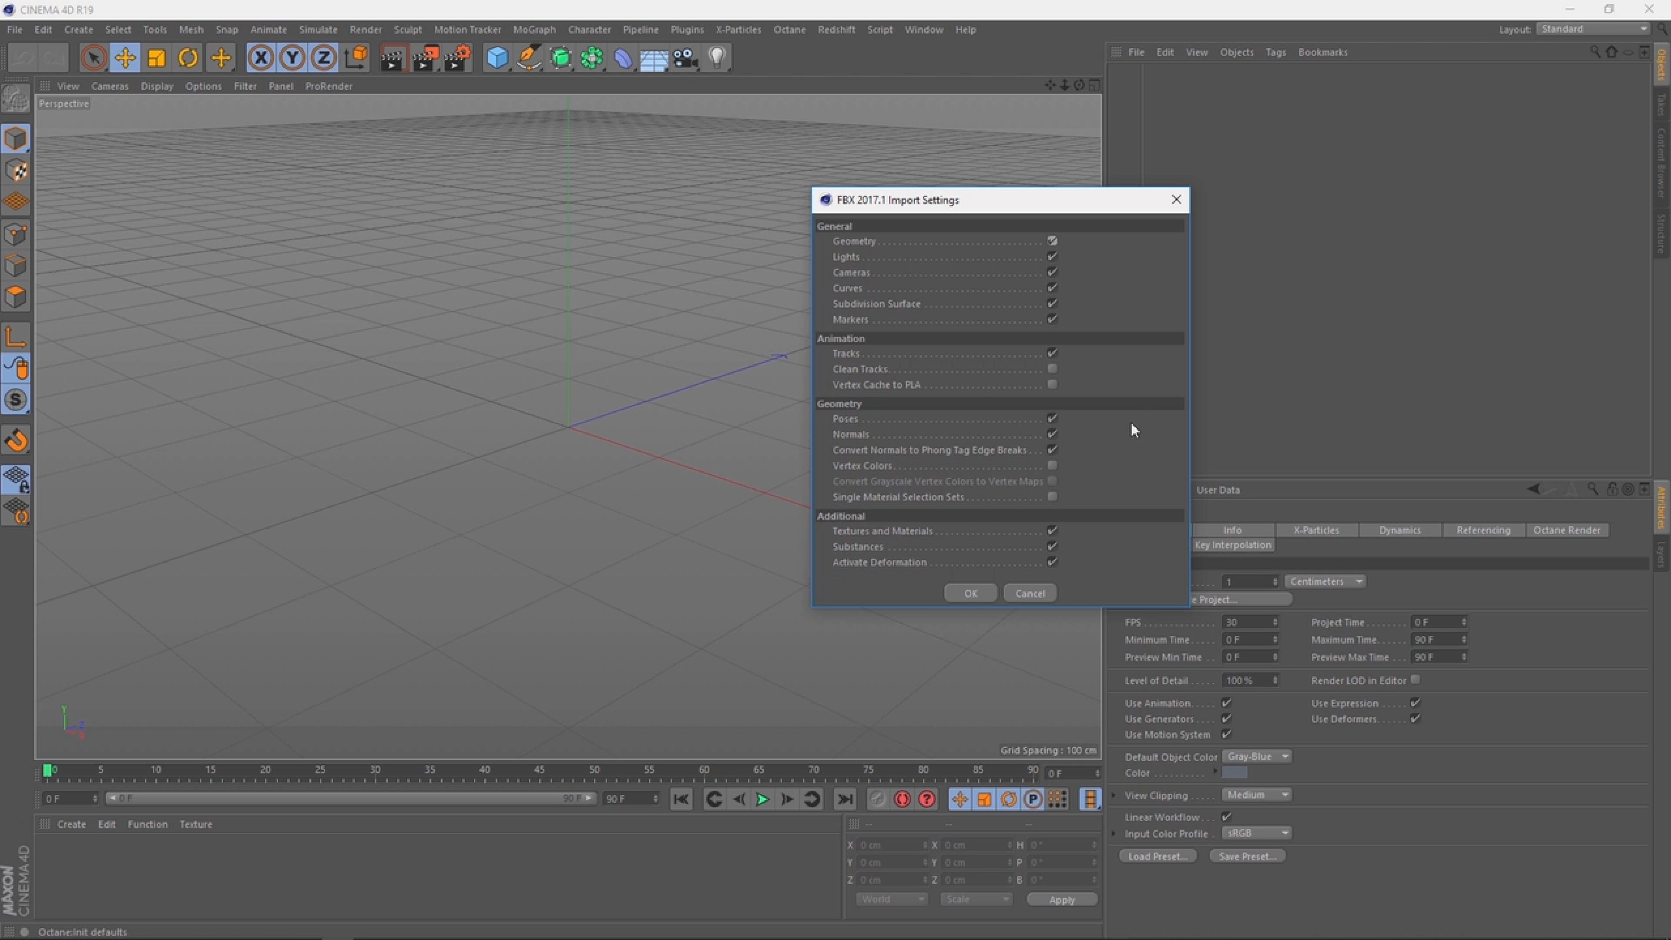Click the Make Editable icon in left toolbar

(16, 99)
